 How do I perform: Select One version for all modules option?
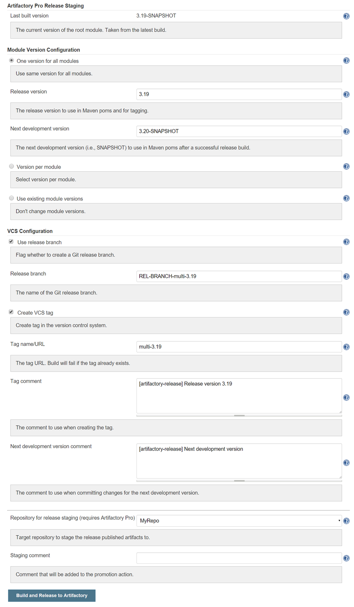coord(11,60)
